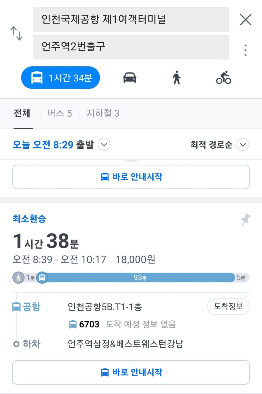Pin the 최소환승 route

tap(246, 219)
